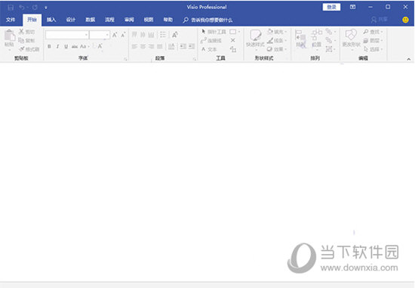Viewport: 415px width, 288px height.
Task: Toggle Justify paragraph alignment
Action: [x=160, y=47]
